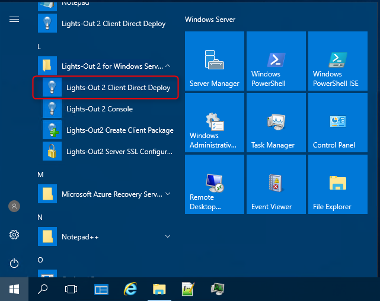Open the monitor-style taskbar app icon
The width and height of the screenshot is (380, 301).
[x=218, y=289]
